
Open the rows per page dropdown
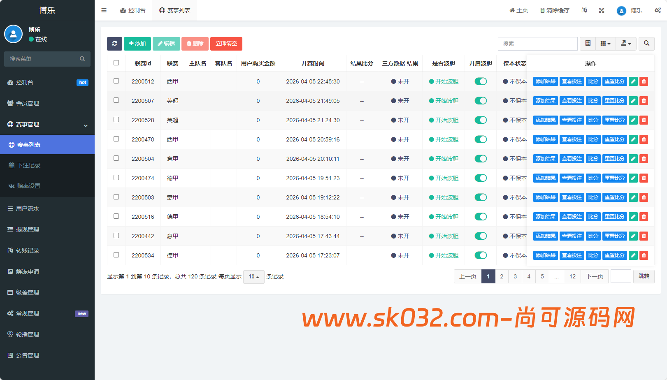click(253, 277)
